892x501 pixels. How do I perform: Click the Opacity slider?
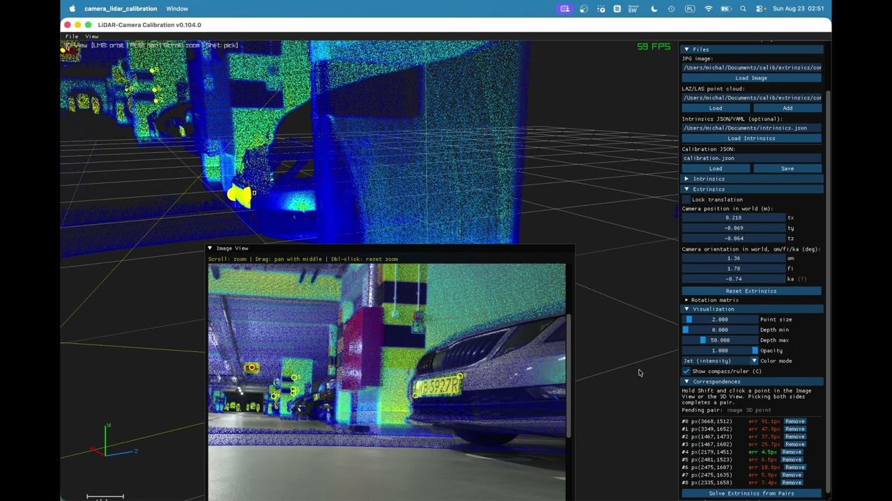(720, 350)
